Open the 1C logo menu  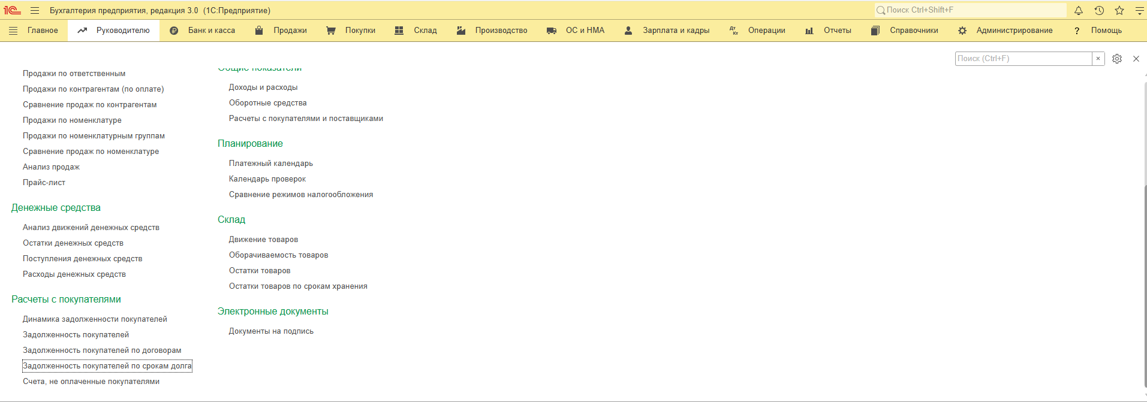pyautogui.click(x=12, y=10)
